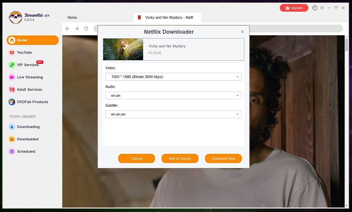Click the address bar field
Image resolution: width=352 pixels, height=212 pixels.
296,29
